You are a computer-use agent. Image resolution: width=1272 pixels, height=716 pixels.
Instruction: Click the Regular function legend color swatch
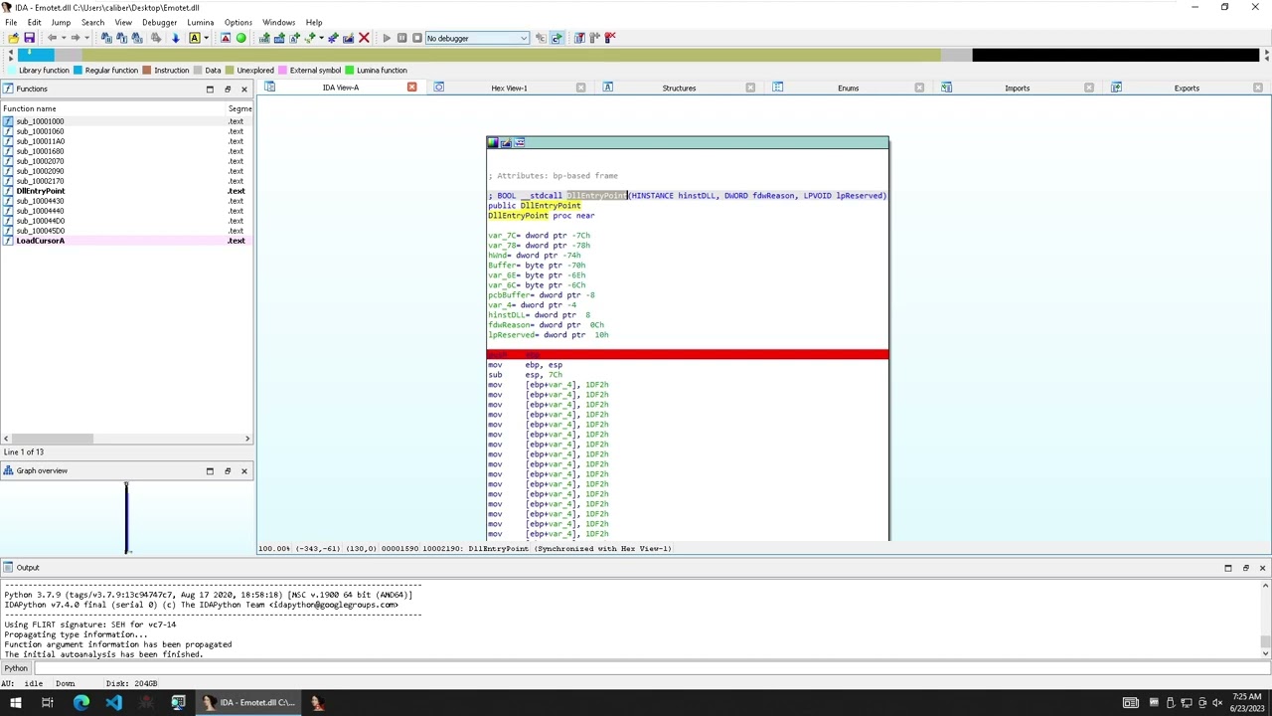[x=78, y=71]
